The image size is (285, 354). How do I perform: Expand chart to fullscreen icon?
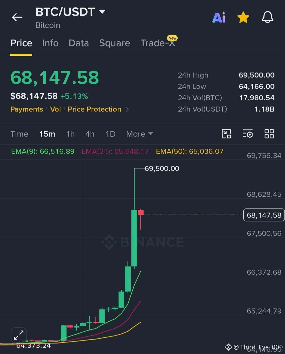19,336
